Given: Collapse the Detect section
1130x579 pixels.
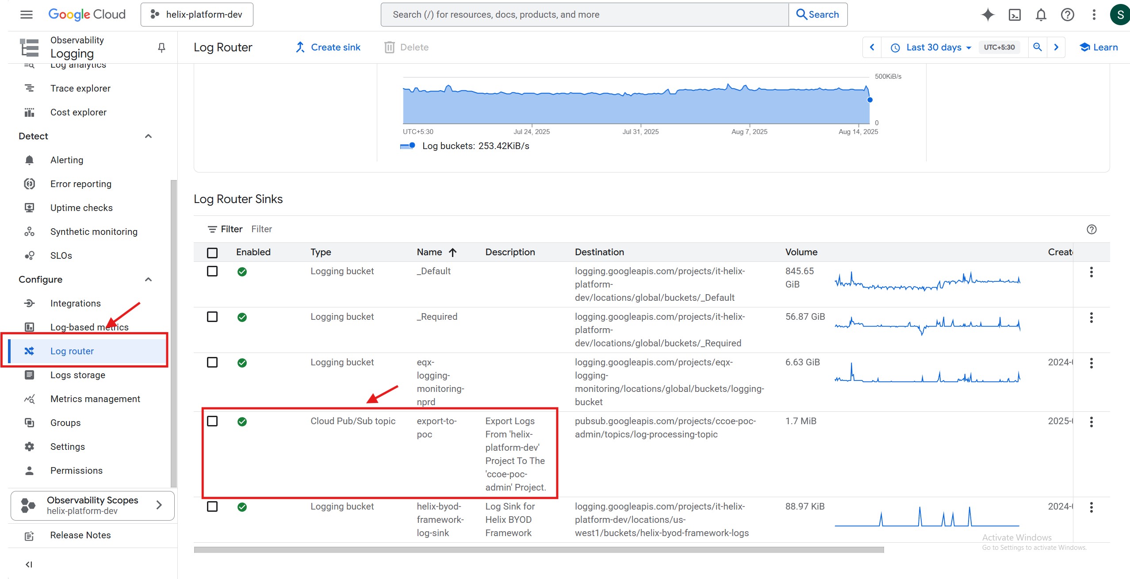Looking at the screenshot, I should pos(148,136).
